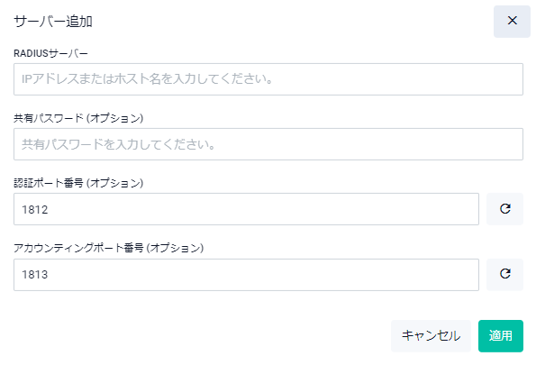Reset the アカウンティングポート番号 to default
Viewport: 536px width, 365px height.
coord(504,274)
